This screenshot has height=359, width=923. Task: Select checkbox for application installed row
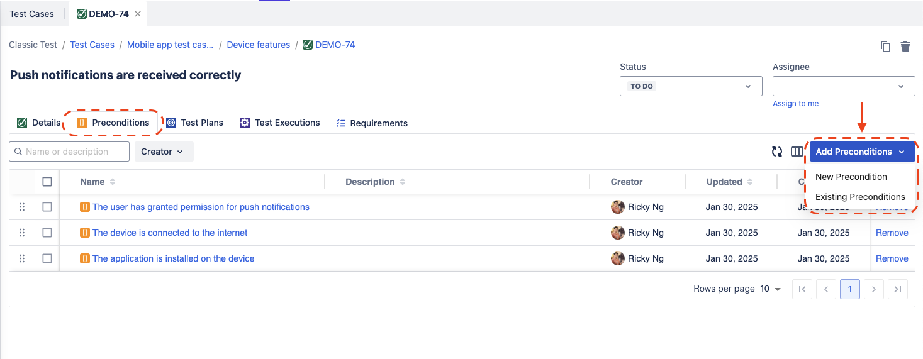coord(47,258)
